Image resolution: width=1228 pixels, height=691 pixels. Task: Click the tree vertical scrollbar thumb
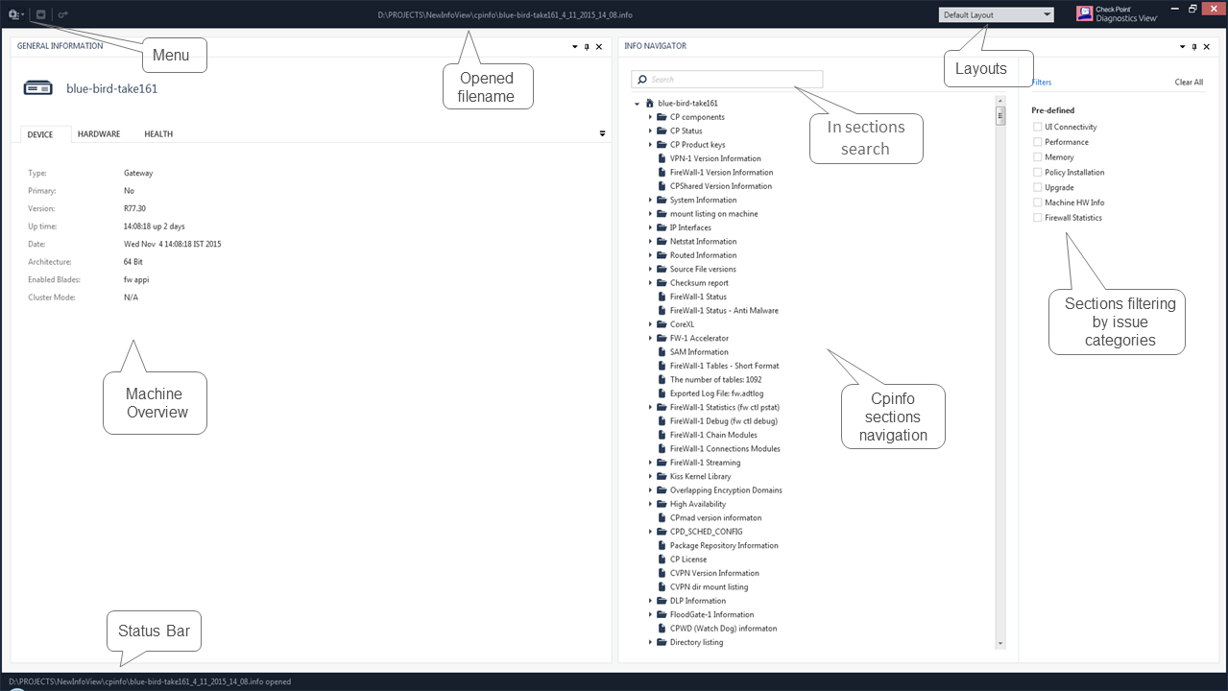pos(1000,116)
